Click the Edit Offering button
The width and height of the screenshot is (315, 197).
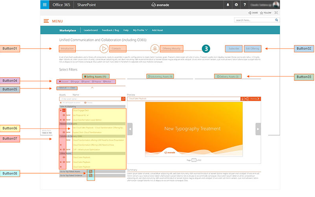point(252,48)
